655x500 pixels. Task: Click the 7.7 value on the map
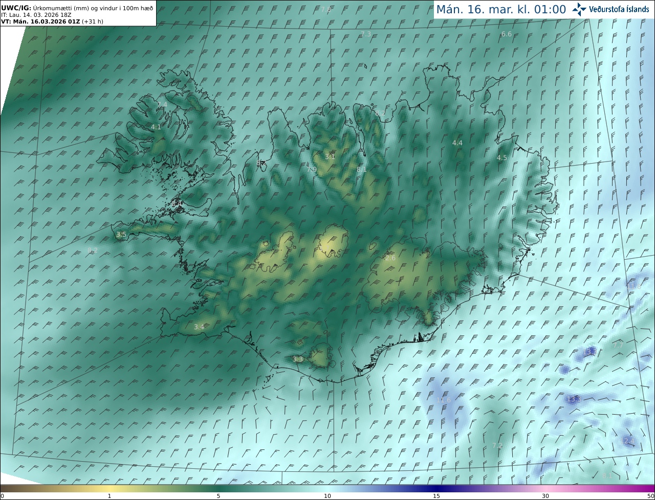[x=618, y=345]
